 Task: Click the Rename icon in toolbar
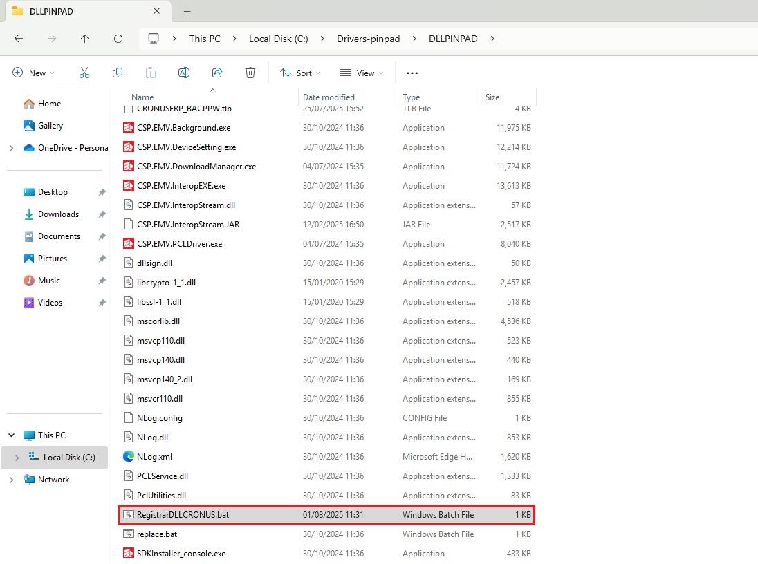click(184, 73)
